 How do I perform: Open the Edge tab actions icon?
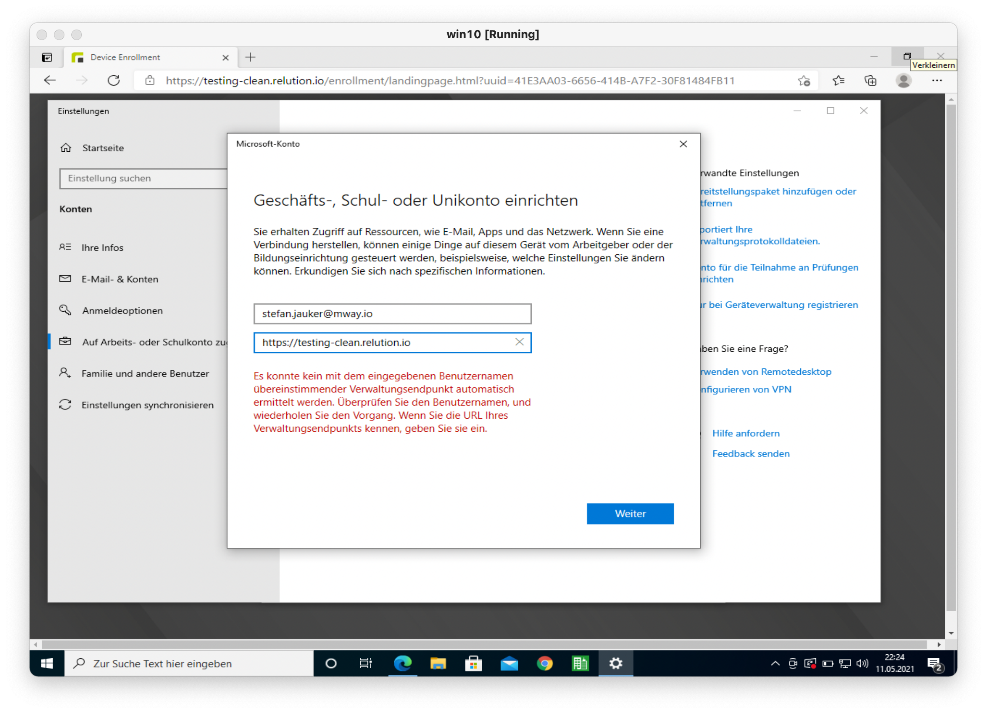click(x=47, y=57)
